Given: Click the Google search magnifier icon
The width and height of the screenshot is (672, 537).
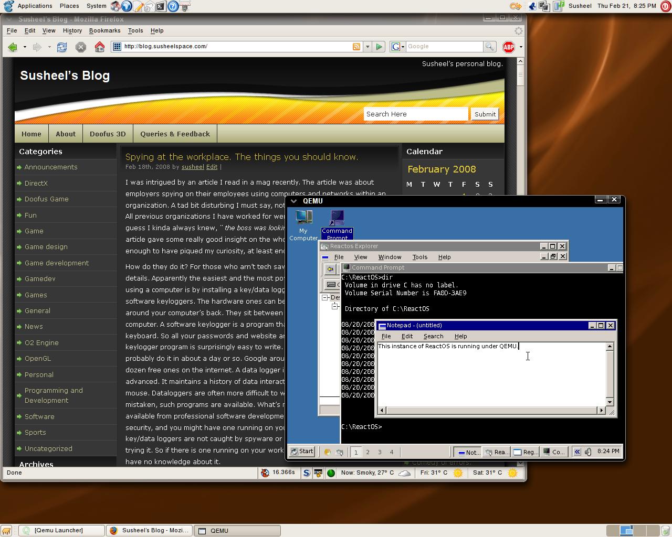Looking at the screenshot, I should coord(489,47).
